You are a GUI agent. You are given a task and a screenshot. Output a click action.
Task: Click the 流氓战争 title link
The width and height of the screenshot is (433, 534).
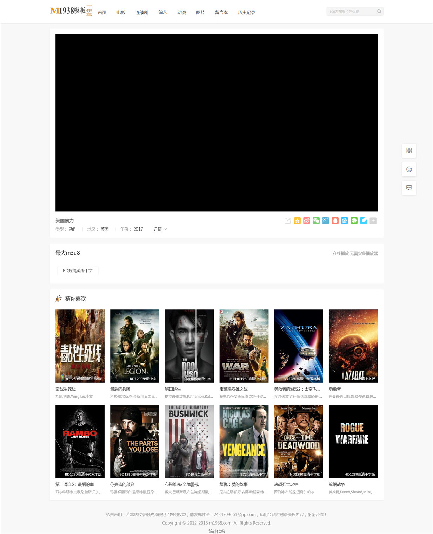point(337,484)
